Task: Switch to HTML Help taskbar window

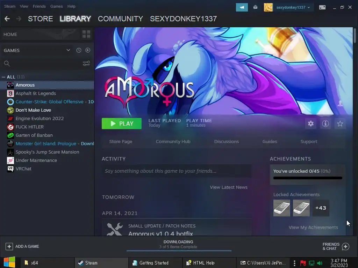Action: tap(209, 263)
